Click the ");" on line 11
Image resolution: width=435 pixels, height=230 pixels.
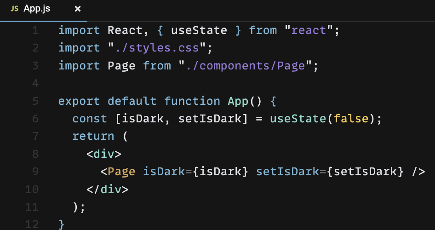pos(79,207)
